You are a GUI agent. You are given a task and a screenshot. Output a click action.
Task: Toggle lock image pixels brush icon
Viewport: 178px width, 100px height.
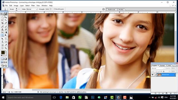click(x=159, y=71)
